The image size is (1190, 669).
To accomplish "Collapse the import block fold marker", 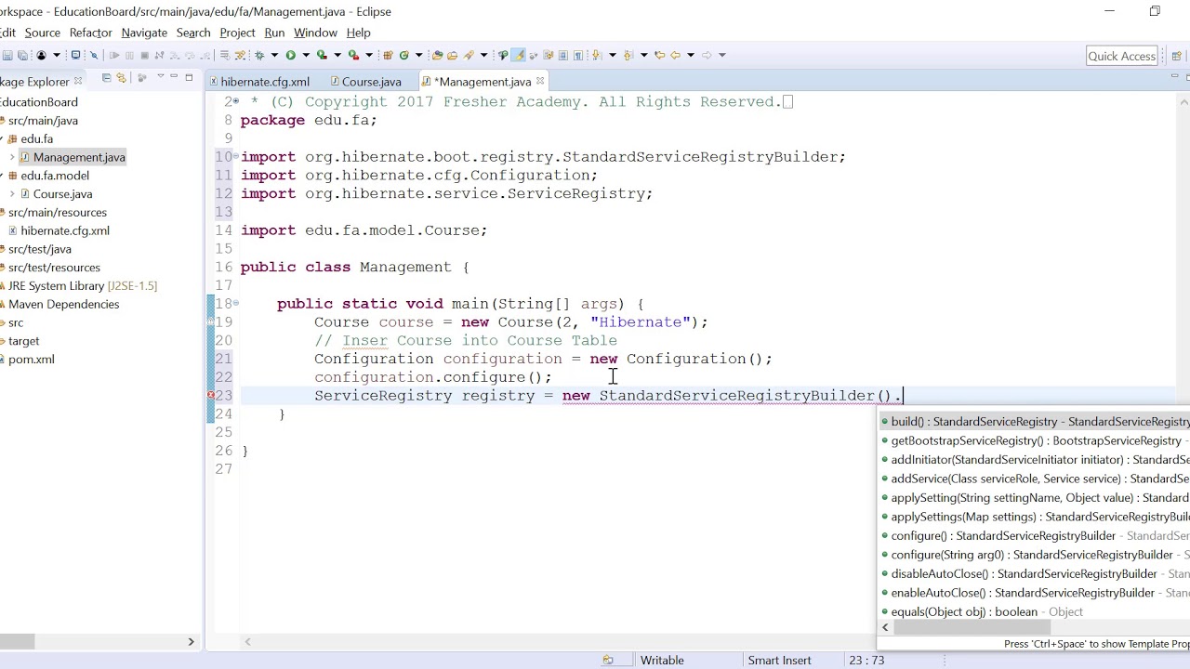I will click(x=235, y=157).
